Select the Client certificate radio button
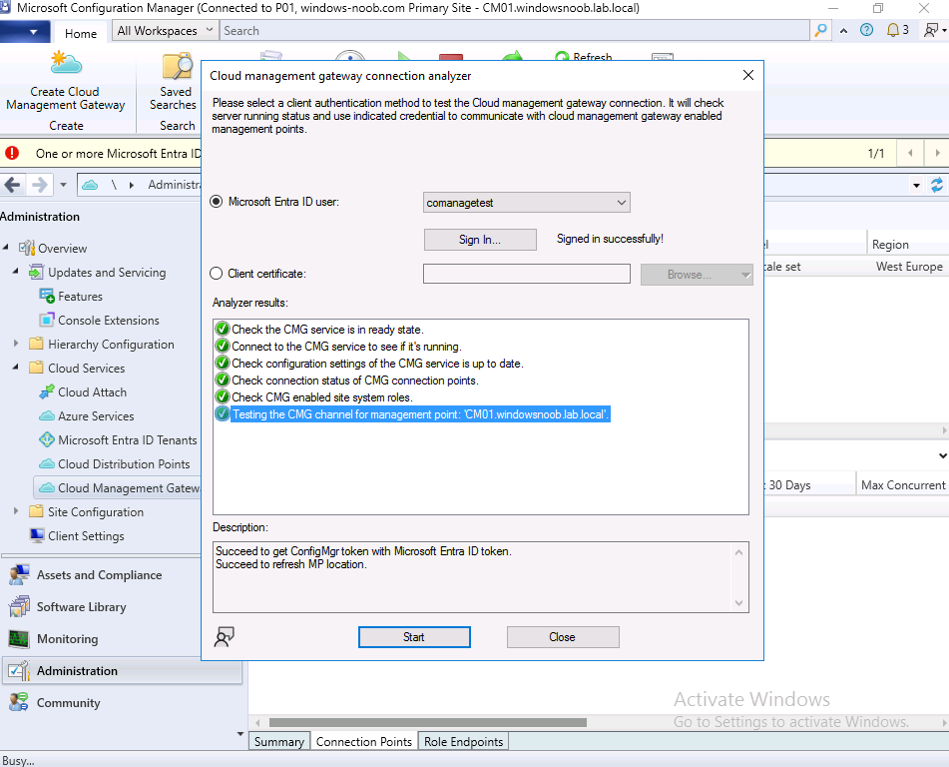Screen dimensions: 949x767 pyautogui.click(x=217, y=274)
